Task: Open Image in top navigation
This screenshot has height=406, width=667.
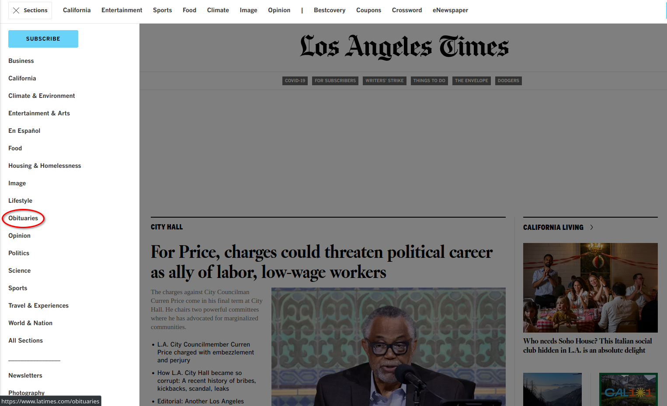Action: (249, 10)
